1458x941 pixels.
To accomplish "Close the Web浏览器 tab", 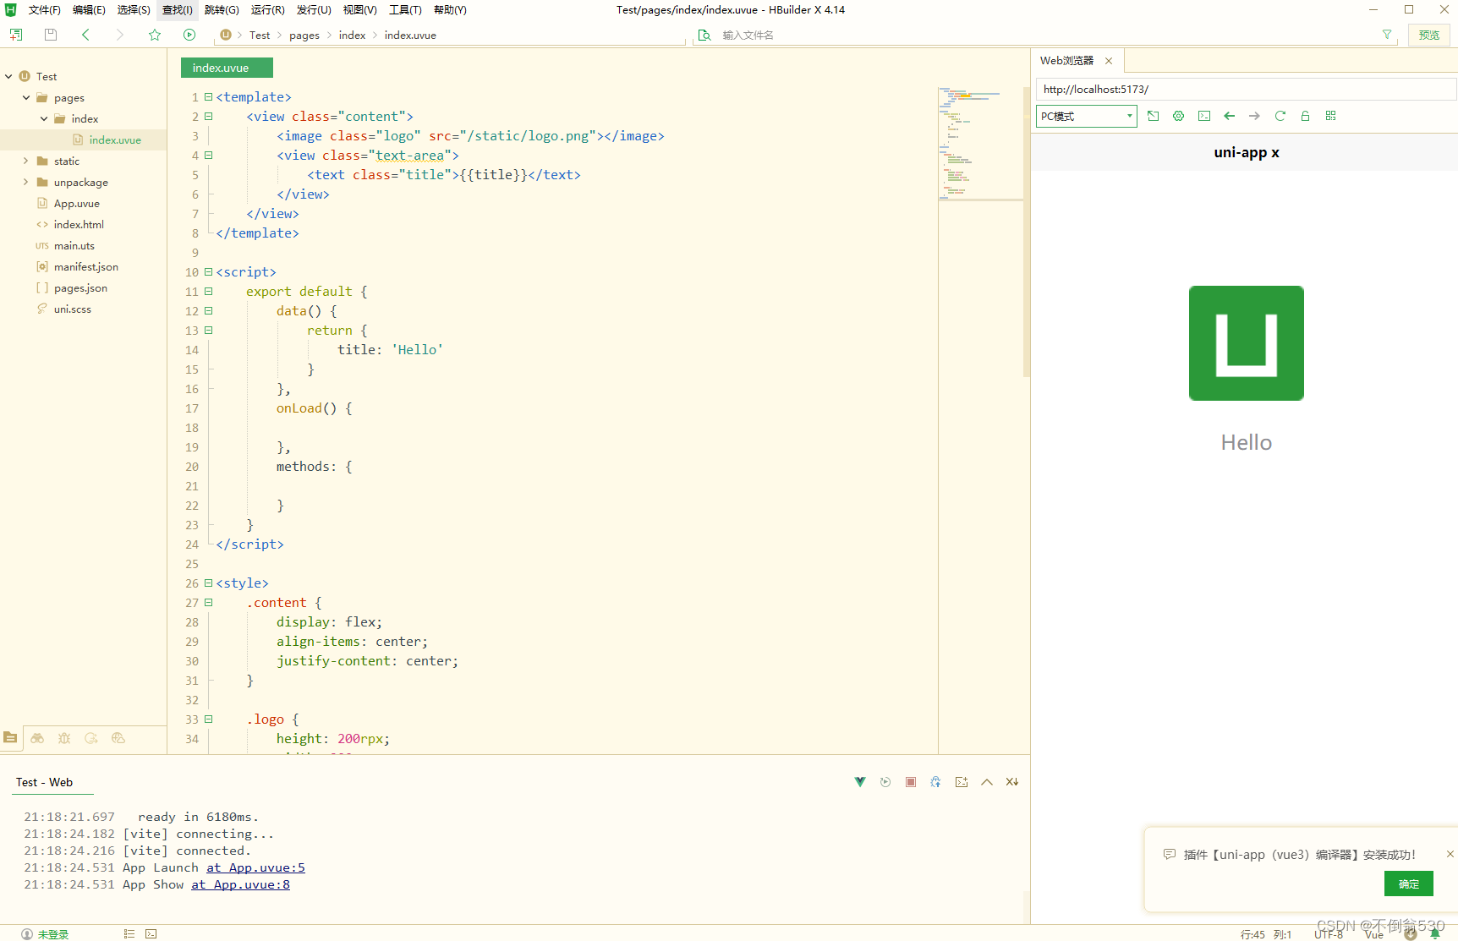I will coord(1109,61).
